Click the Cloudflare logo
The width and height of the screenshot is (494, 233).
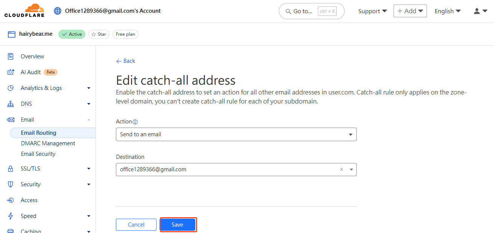pos(24,11)
